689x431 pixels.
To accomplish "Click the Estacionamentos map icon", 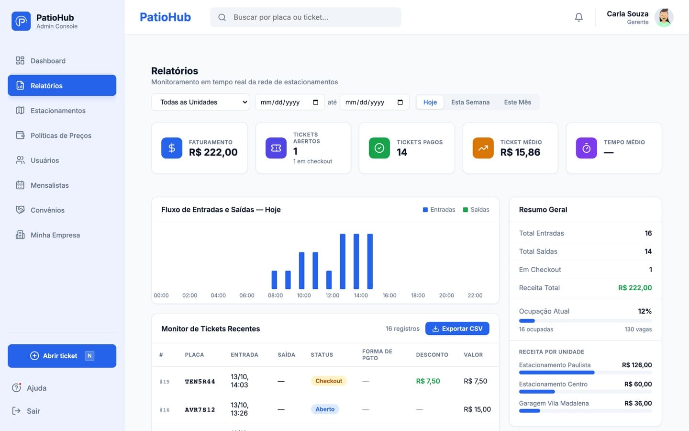I will [20, 110].
